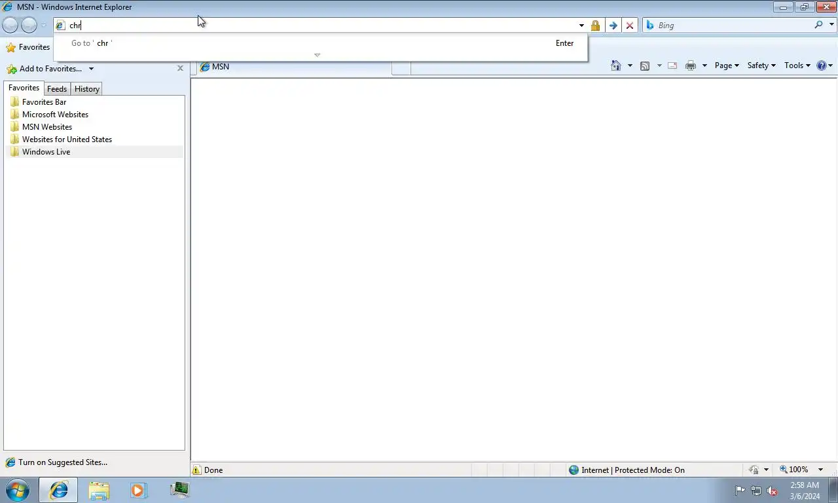
Task: Click the privacy report status icon
Action: pyautogui.click(x=754, y=470)
